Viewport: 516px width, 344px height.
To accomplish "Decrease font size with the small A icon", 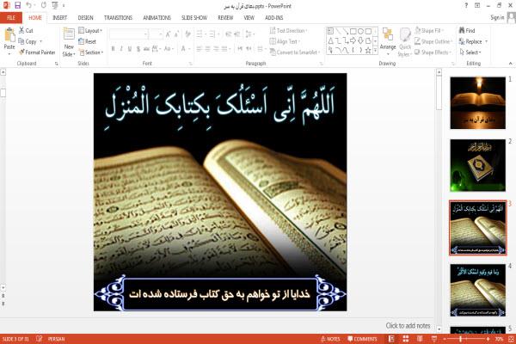I will click(x=176, y=34).
